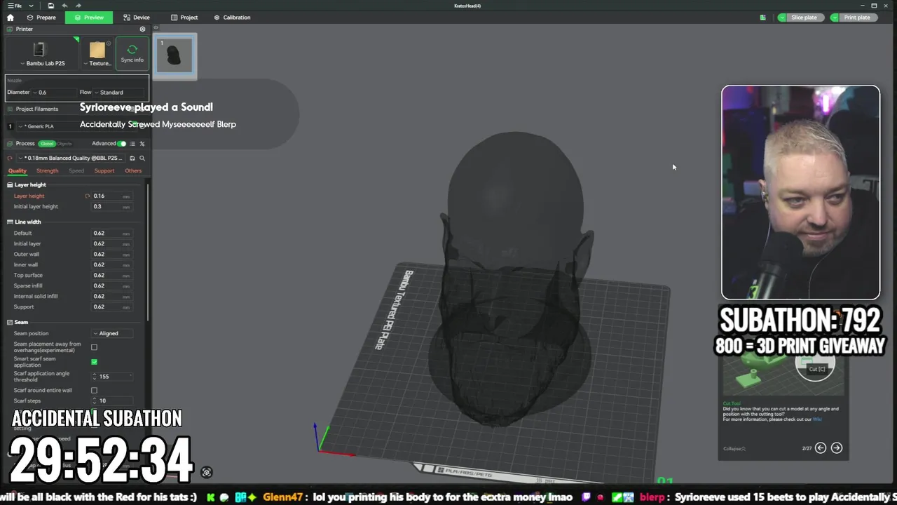Go to the next tip arrow
Screen dimensions: 897x505
pos(837,448)
